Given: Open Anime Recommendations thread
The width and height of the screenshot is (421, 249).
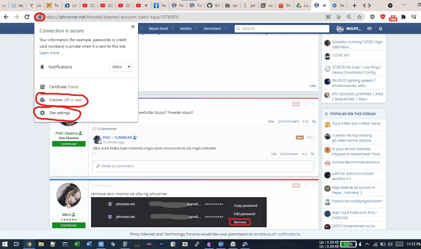Looking at the screenshot, I should tap(356, 162).
